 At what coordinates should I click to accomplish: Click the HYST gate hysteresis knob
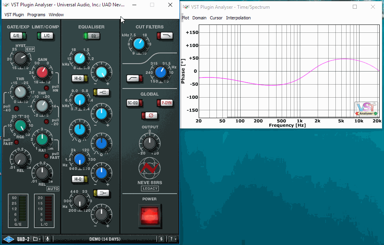click(20, 58)
